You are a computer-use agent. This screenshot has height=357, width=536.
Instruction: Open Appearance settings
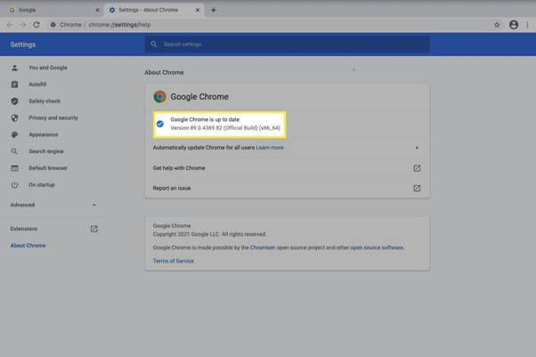tap(44, 134)
